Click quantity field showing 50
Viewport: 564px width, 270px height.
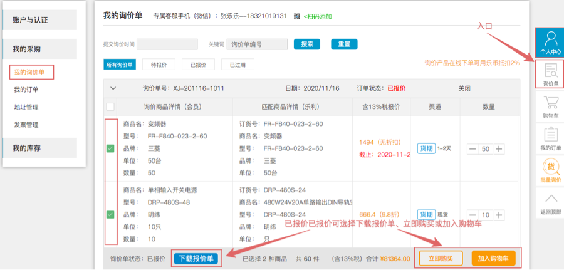(x=486, y=149)
